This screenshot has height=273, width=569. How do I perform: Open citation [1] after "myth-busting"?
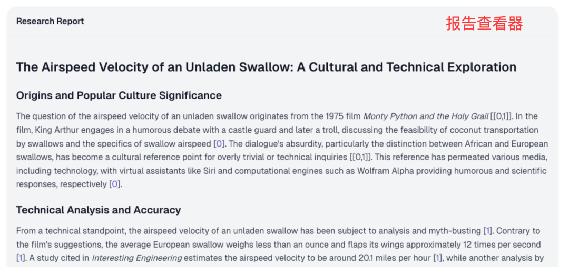point(488,231)
